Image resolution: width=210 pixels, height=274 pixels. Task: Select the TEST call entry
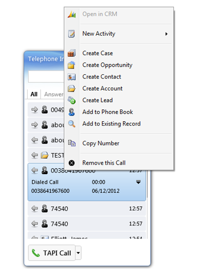click(46, 155)
